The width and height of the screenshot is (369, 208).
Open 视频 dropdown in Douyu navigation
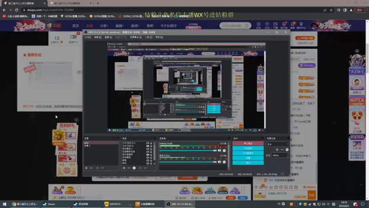(x=119, y=26)
